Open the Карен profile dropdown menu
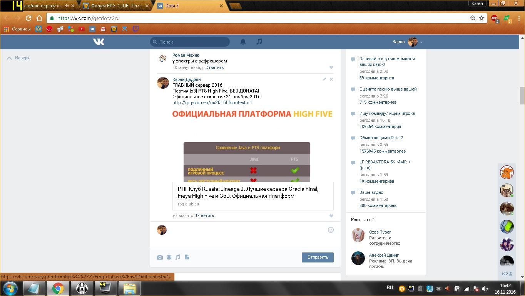This screenshot has width=525, height=296. point(408,42)
